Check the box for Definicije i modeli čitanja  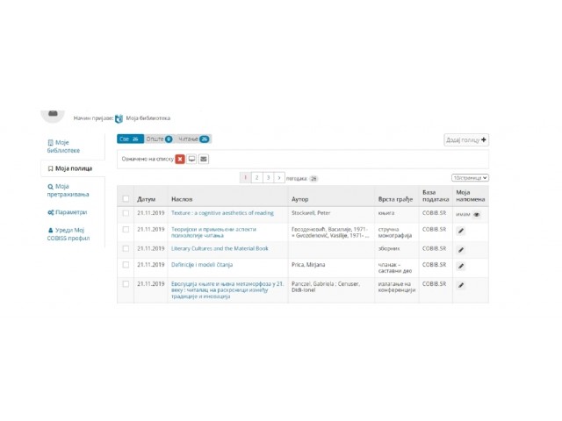pyautogui.click(x=126, y=265)
